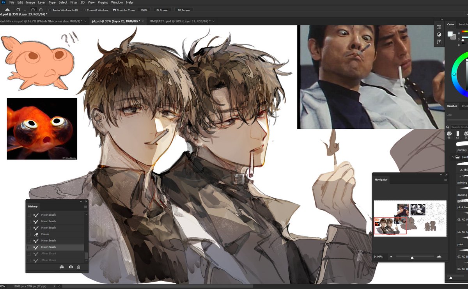The width and height of the screenshot is (468, 289).
Task: Close the History panel
Action: [86, 201]
